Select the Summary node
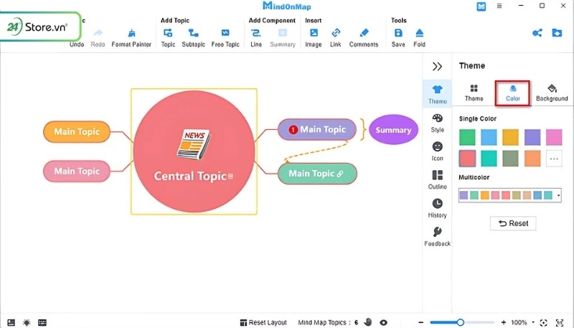This screenshot has height=328, width=574. click(393, 130)
